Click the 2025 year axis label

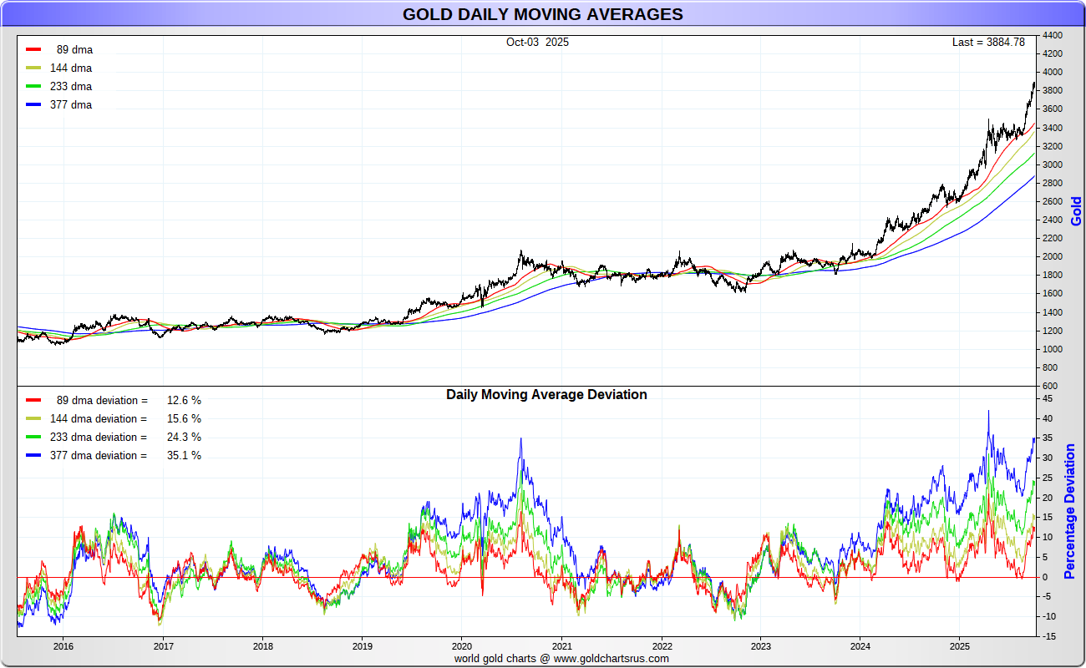[x=960, y=646]
